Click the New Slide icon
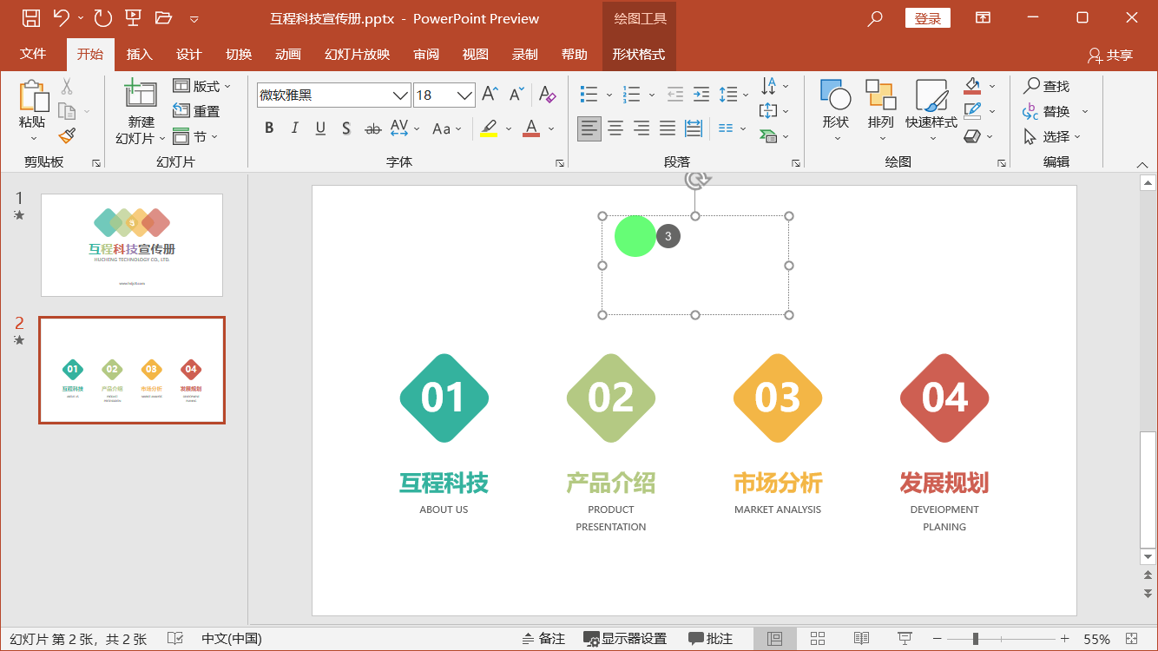1158x651 pixels. [141, 94]
